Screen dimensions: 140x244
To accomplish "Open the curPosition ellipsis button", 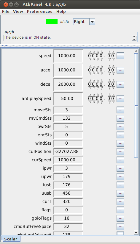I will point(120,151).
